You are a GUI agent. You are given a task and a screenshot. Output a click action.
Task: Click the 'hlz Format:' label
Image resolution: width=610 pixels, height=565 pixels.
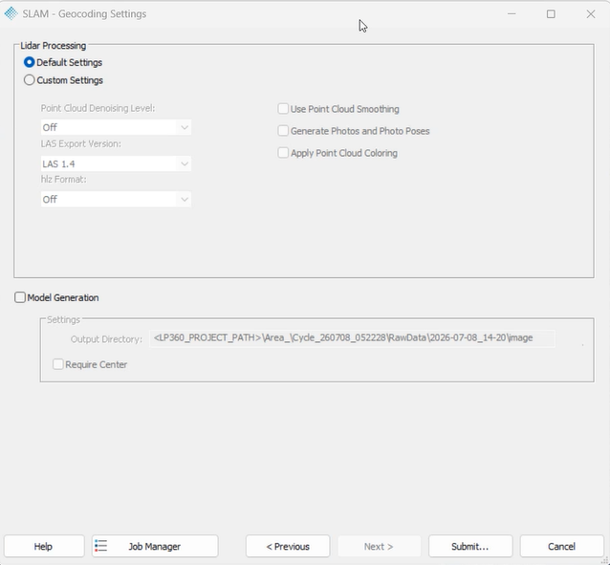[63, 180]
